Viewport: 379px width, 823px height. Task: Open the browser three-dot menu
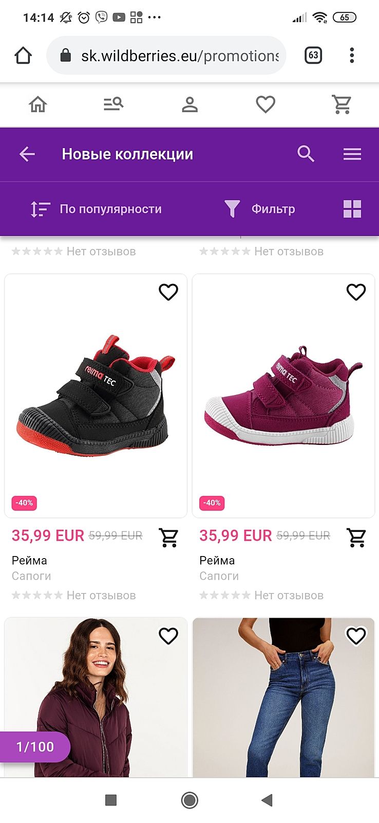click(352, 55)
